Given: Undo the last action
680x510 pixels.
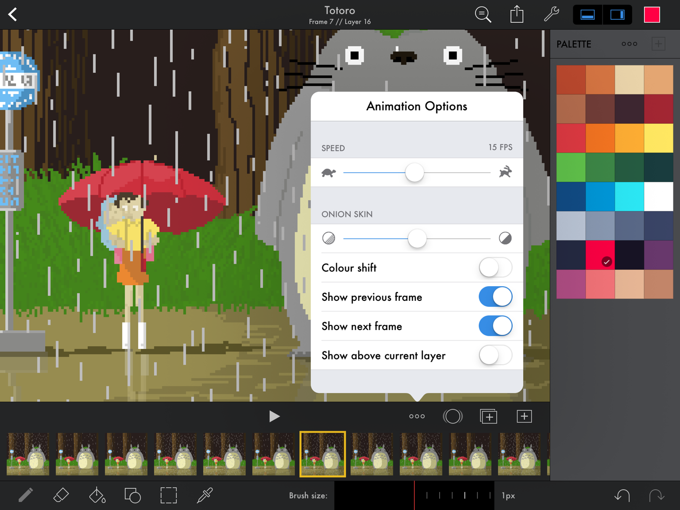Looking at the screenshot, I should coord(622,495).
